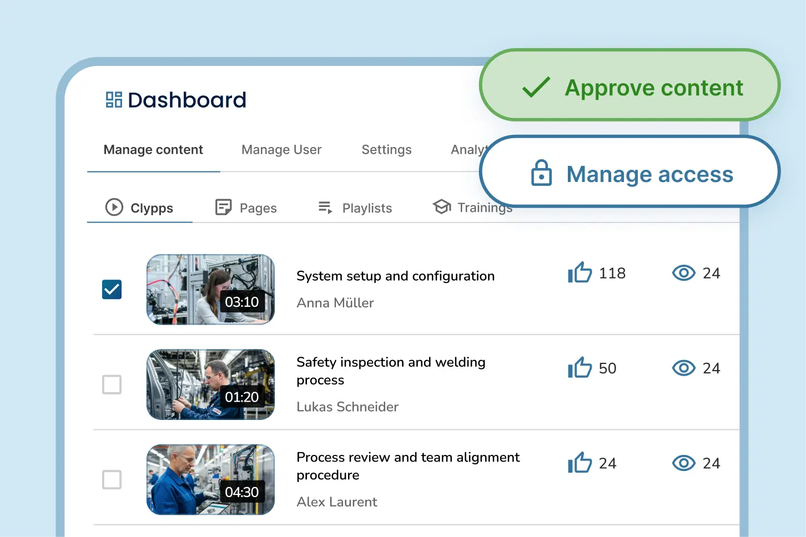The image size is (806, 537).
Task: Switch to the Manage User tab
Action: pyautogui.click(x=281, y=150)
